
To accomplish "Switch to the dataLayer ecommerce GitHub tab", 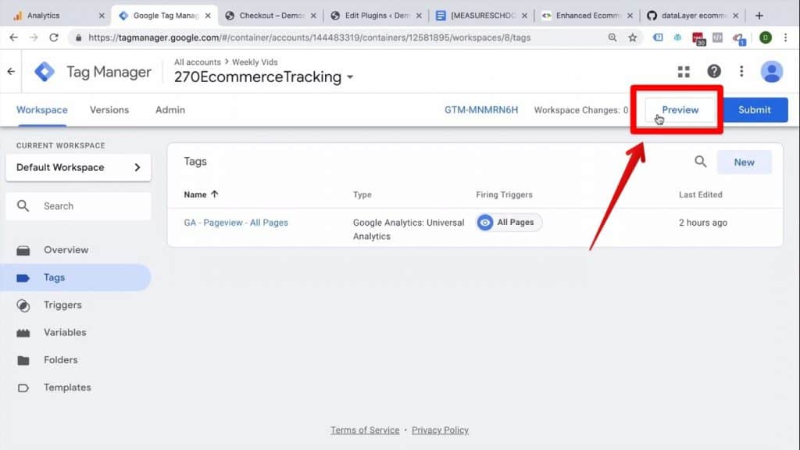I will 693,16.
